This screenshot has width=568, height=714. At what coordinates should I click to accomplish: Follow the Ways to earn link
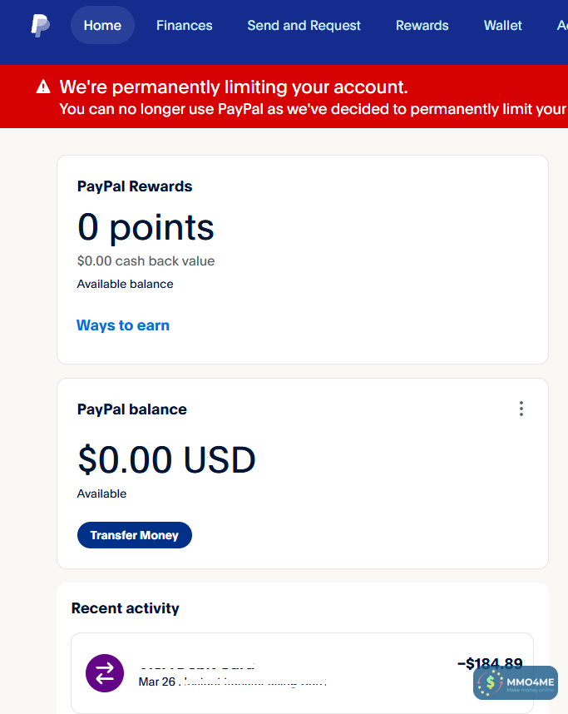pyautogui.click(x=123, y=325)
